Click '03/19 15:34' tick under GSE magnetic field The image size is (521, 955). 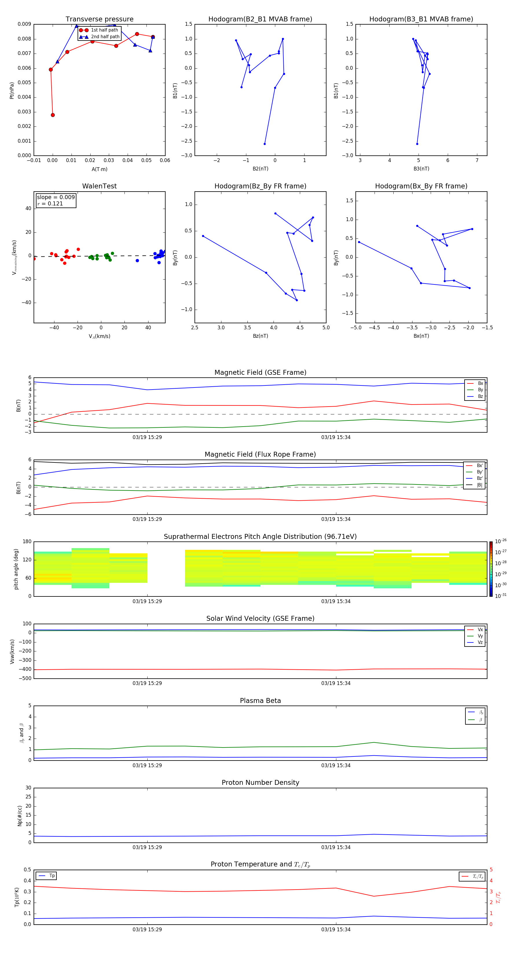336,438
